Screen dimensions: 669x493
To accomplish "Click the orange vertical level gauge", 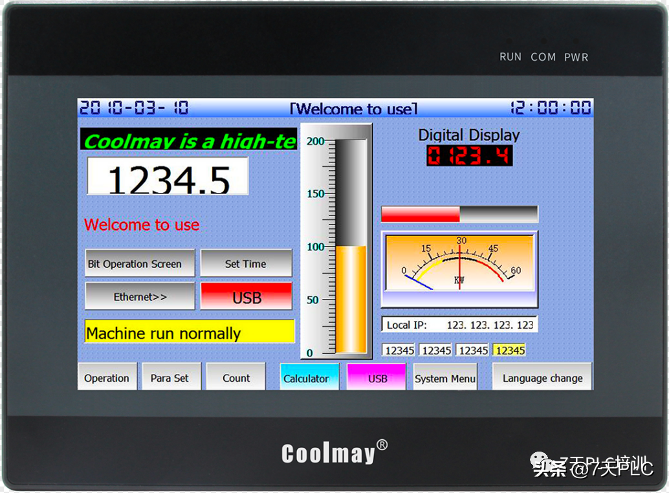I will [351, 298].
